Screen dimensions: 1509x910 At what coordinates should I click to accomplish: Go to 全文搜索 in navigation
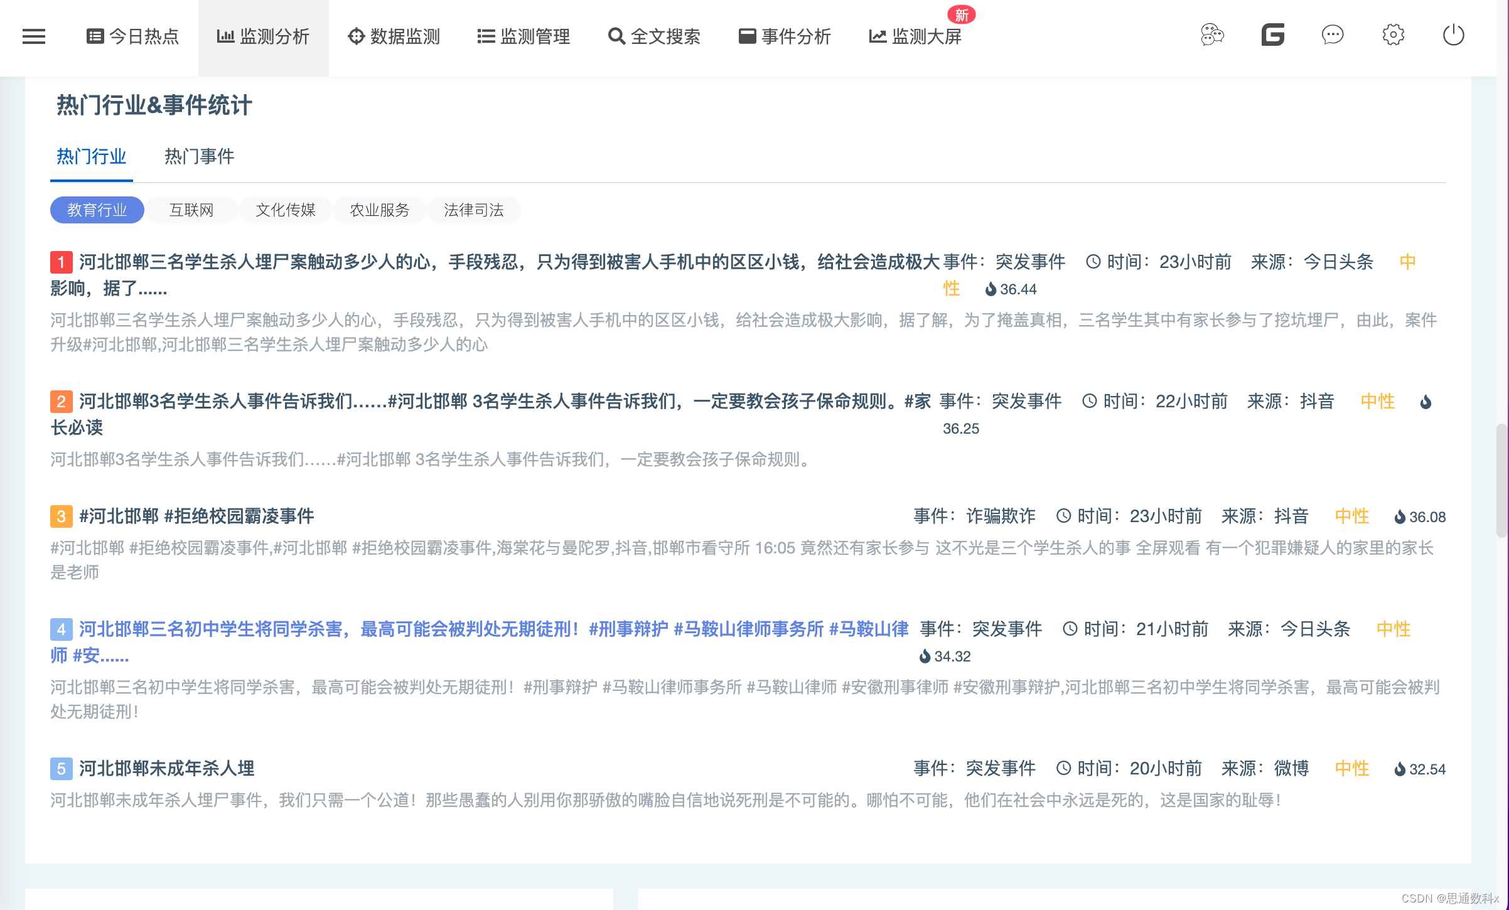655,36
